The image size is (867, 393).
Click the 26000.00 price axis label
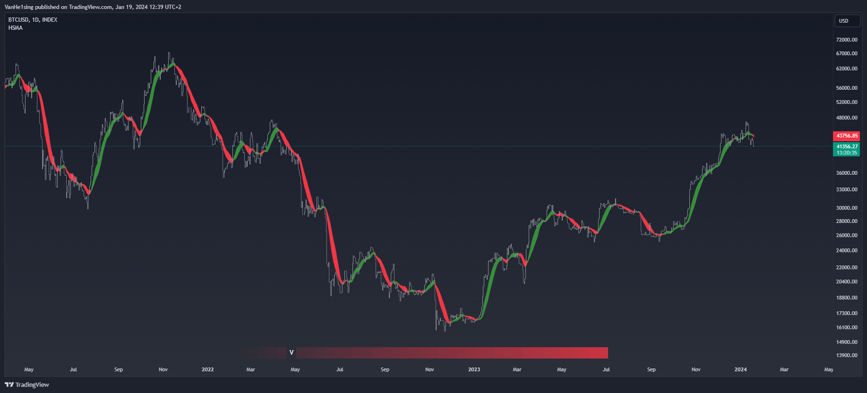coord(847,235)
